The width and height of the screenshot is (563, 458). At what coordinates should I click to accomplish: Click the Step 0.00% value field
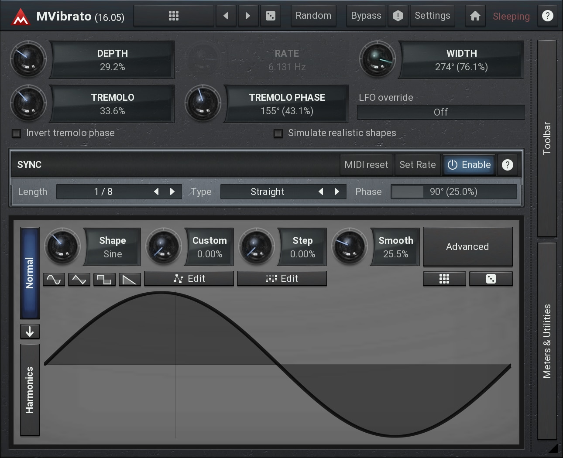(302, 247)
